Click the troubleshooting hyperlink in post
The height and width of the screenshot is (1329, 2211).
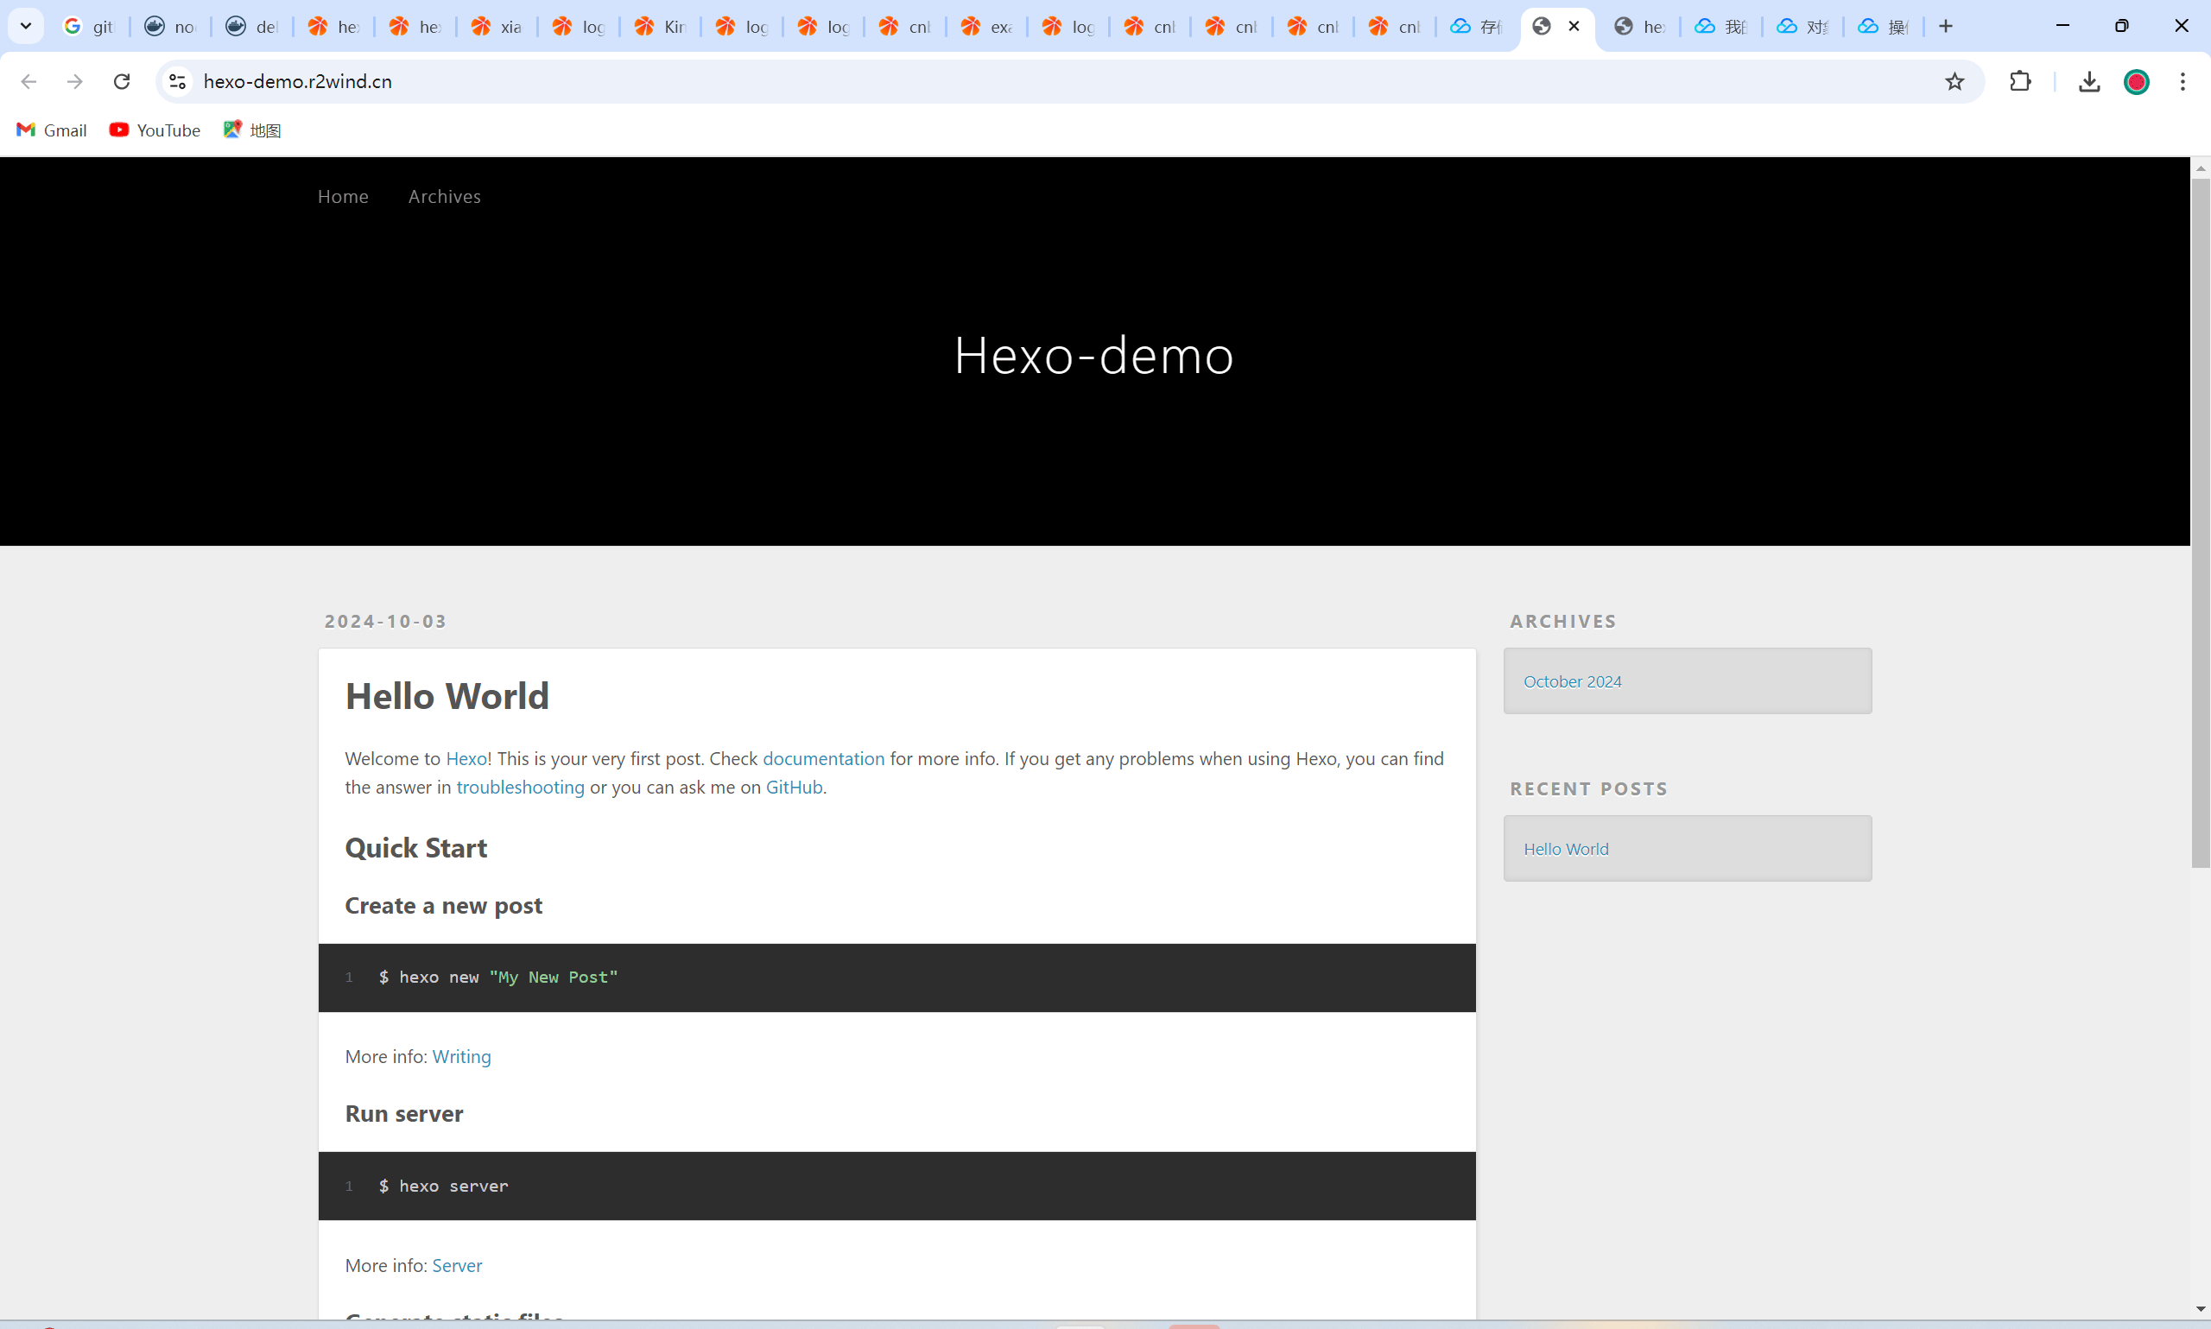pos(518,786)
